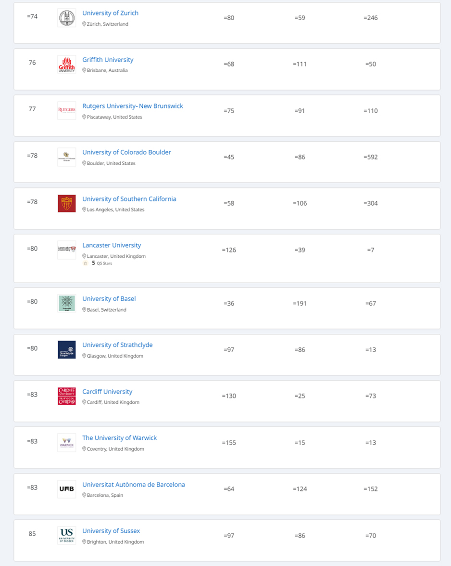Open the University of Zurich link
The width and height of the screenshot is (451, 566).
click(110, 13)
